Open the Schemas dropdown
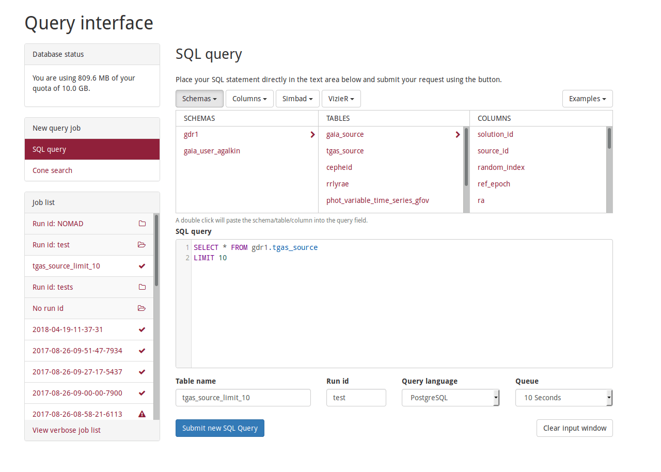661x472 pixels. click(x=199, y=99)
